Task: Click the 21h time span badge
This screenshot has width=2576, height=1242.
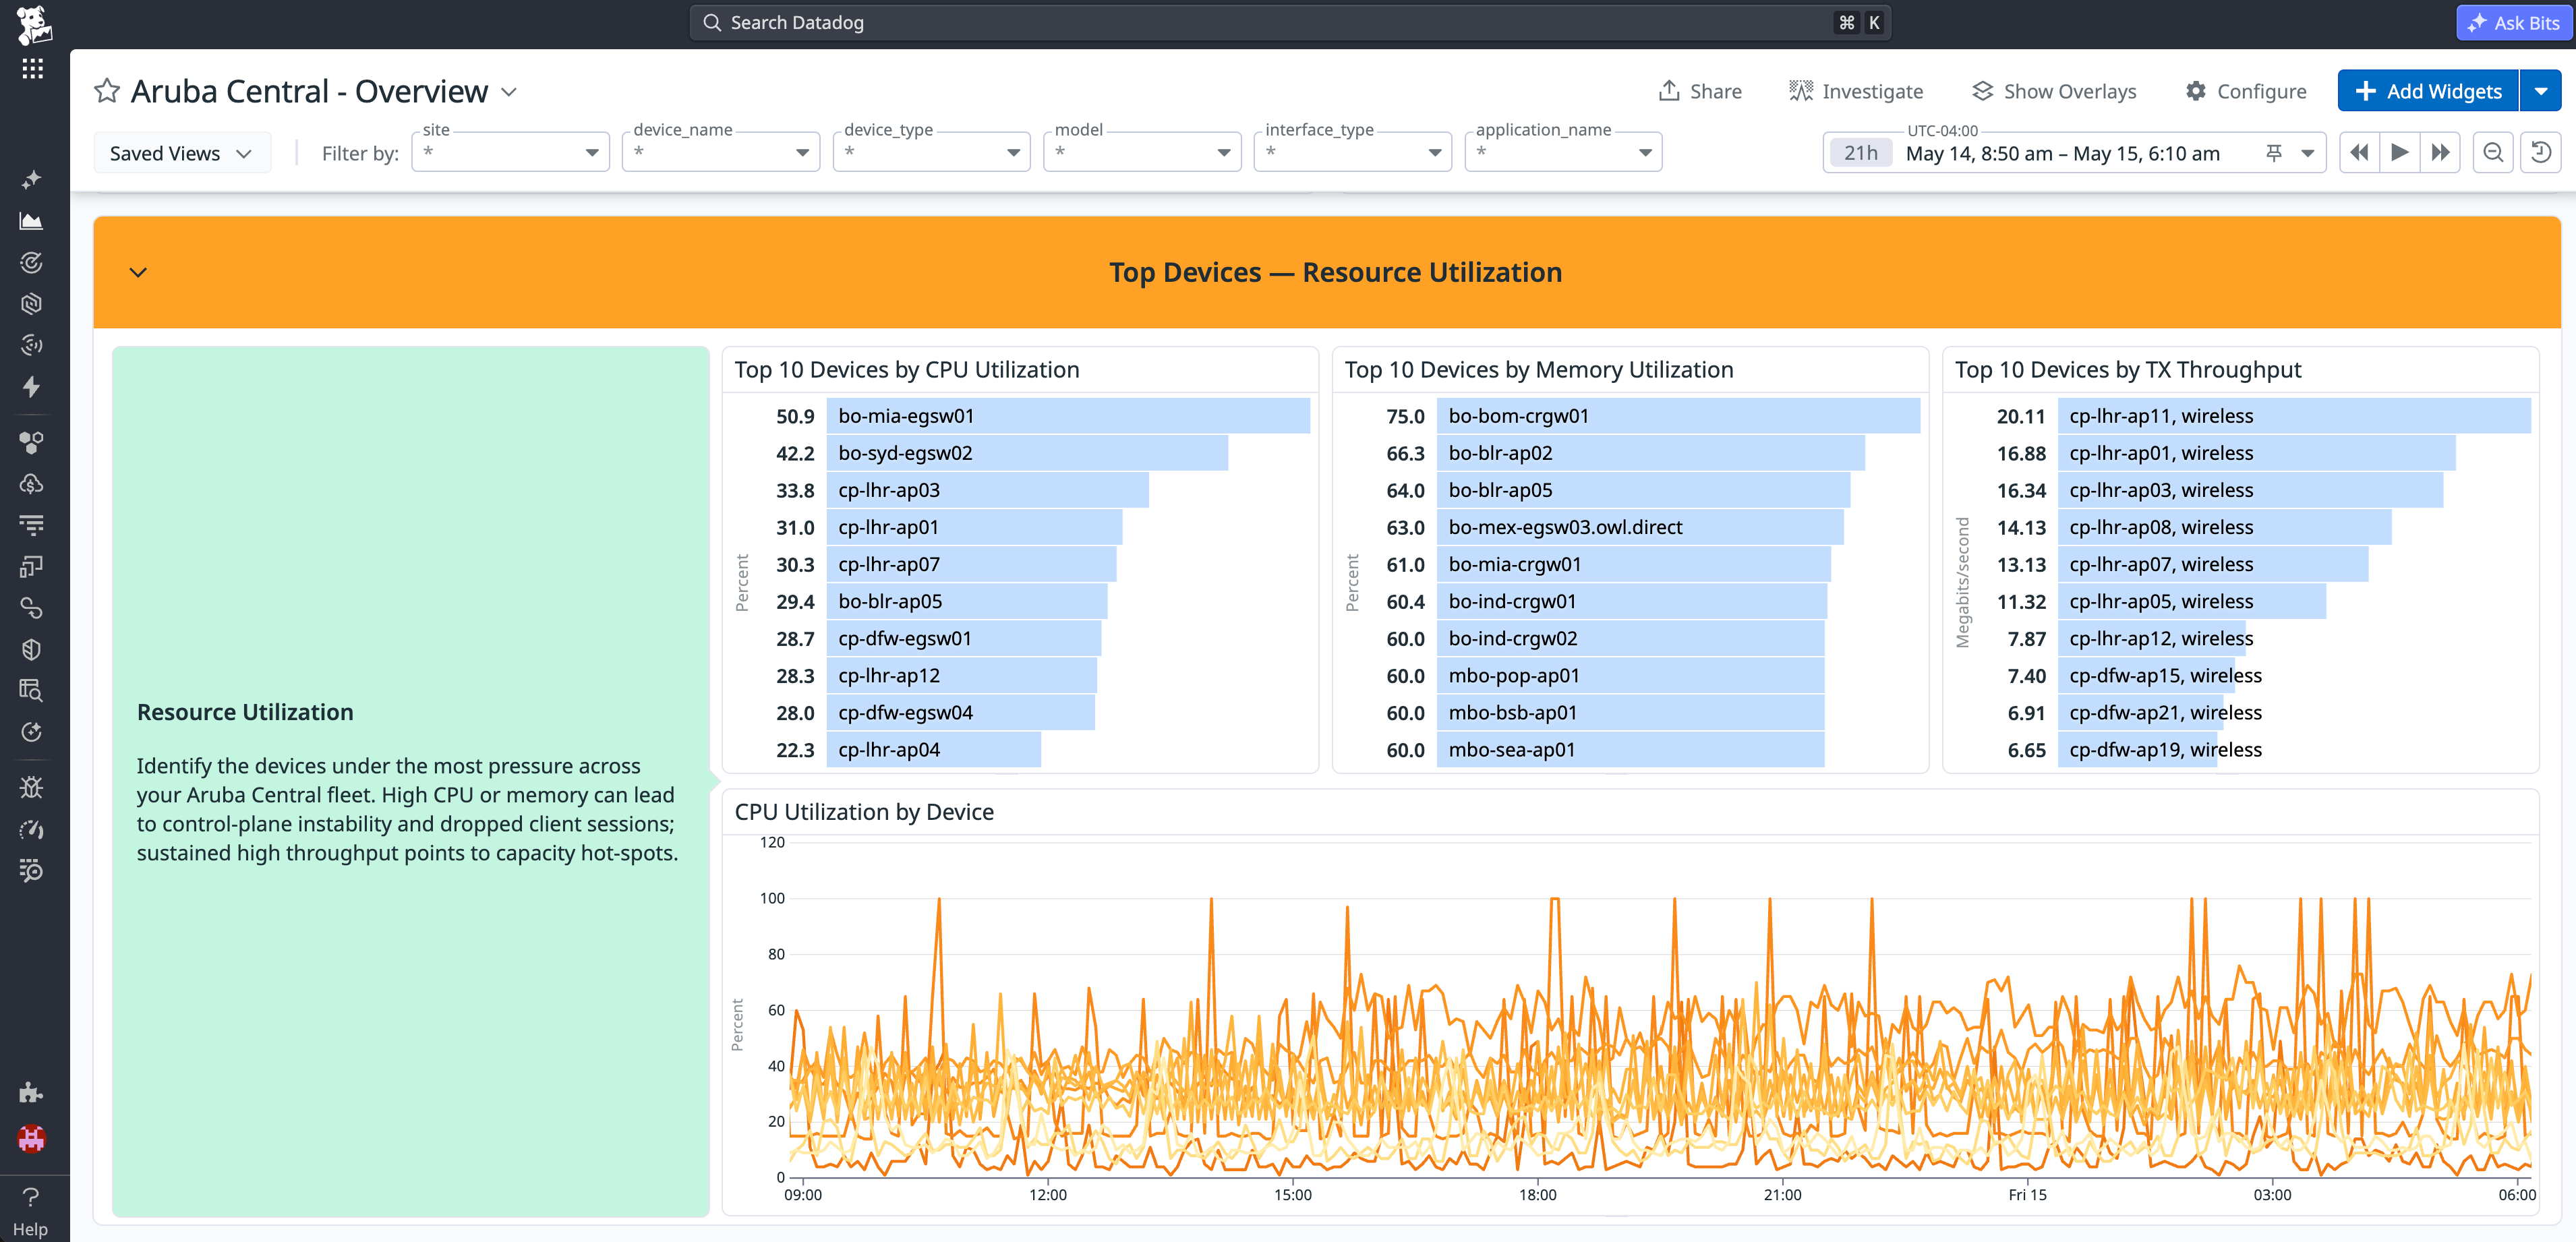Action: [1861, 153]
